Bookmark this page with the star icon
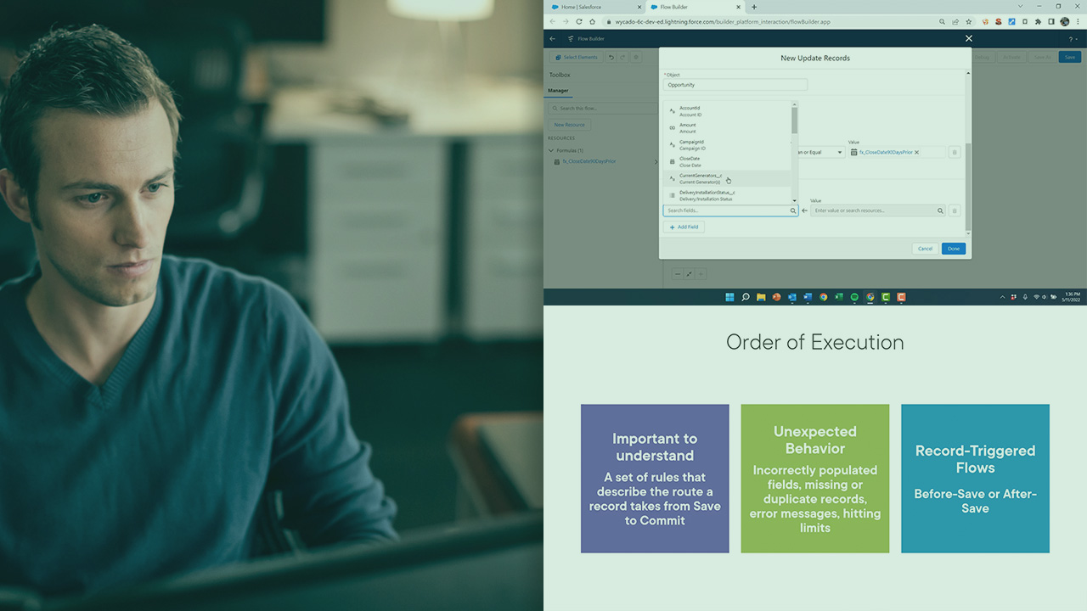The image size is (1087, 611). click(969, 21)
